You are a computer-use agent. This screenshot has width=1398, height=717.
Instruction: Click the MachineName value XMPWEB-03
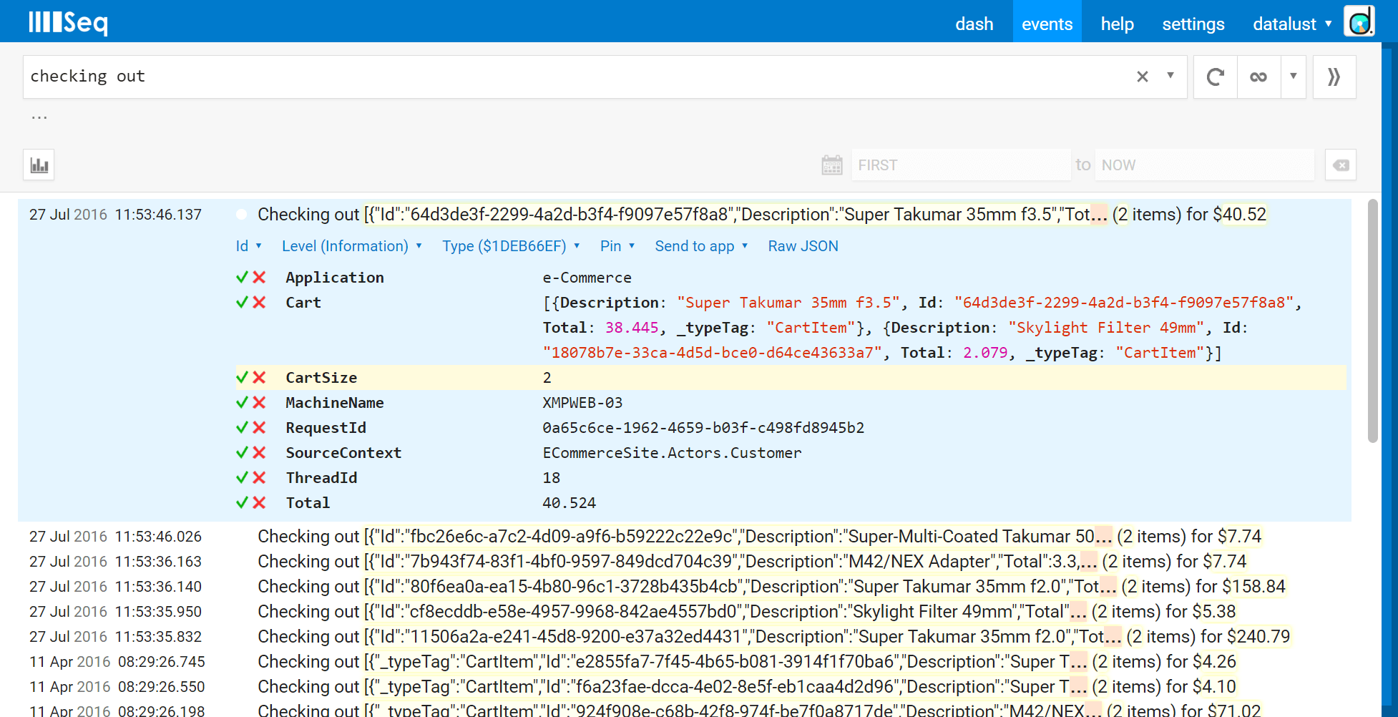coord(582,403)
